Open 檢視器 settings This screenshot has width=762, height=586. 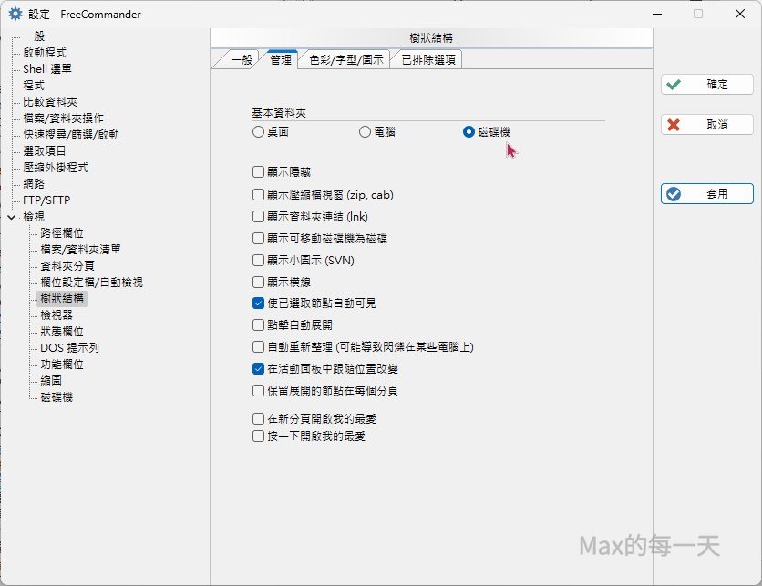[57, 314]
